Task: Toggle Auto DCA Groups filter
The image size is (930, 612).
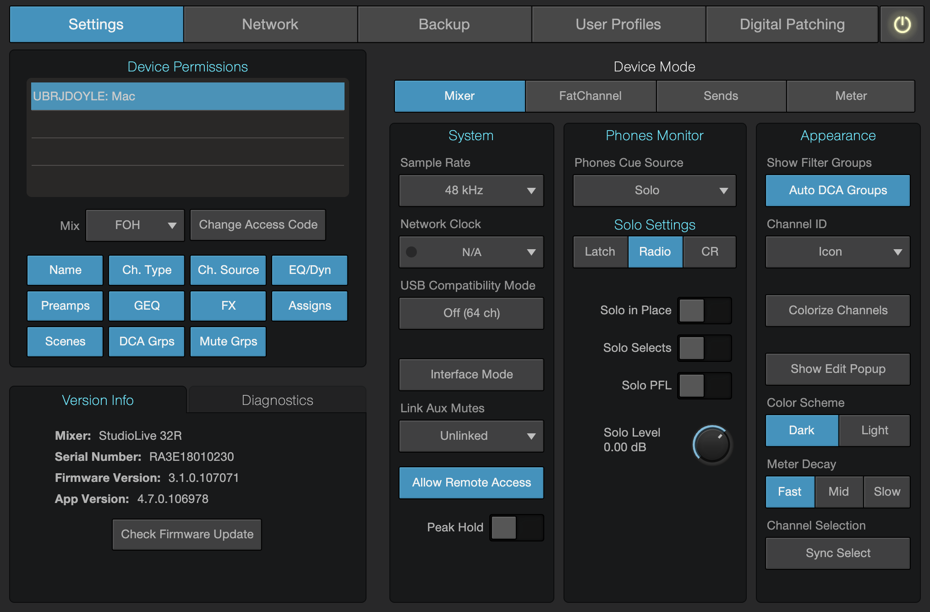Action: (838, 190)
